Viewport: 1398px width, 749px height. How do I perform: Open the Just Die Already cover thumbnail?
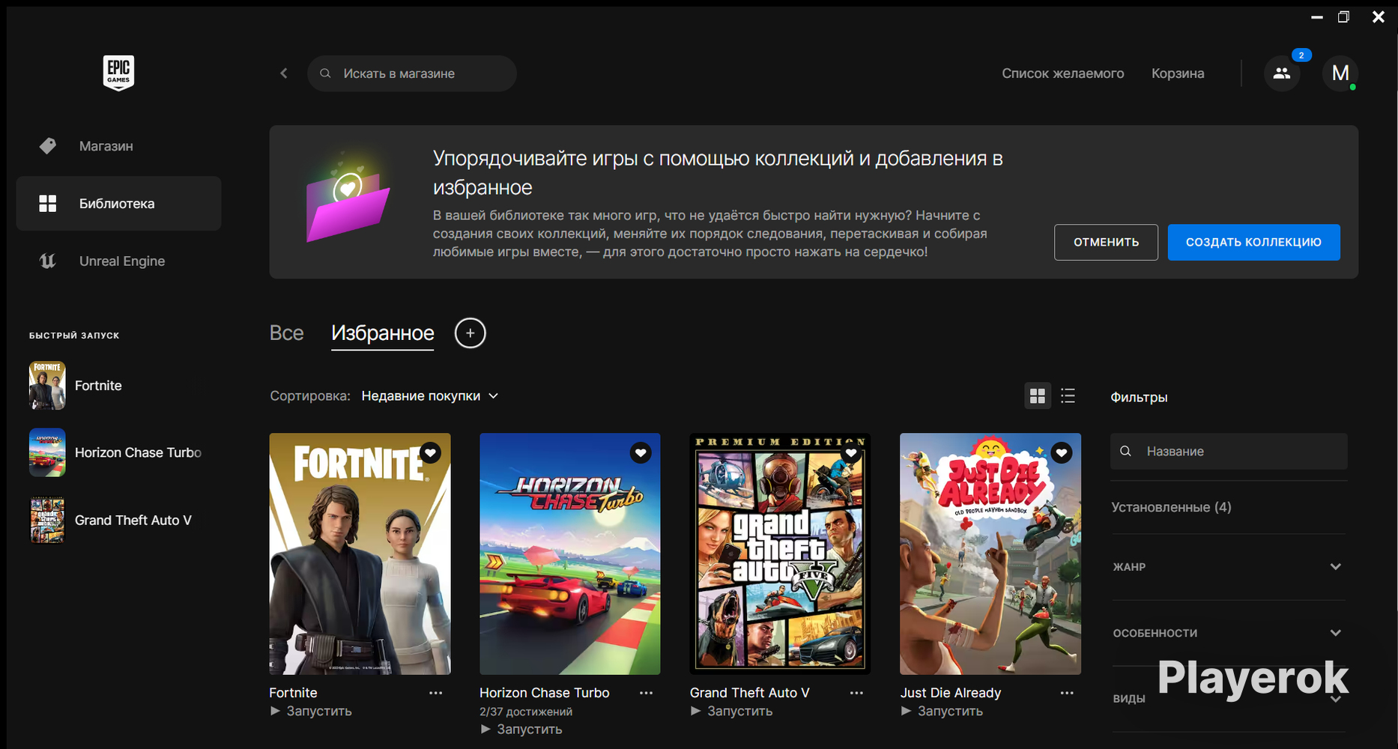(x=990, y=554)
